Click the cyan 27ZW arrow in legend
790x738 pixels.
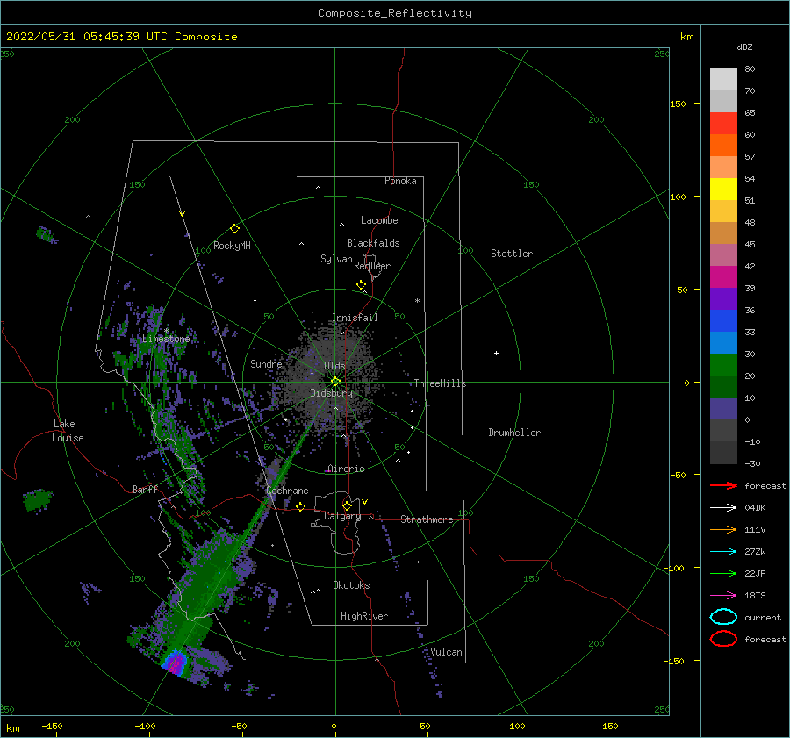(x=723, y=552)
